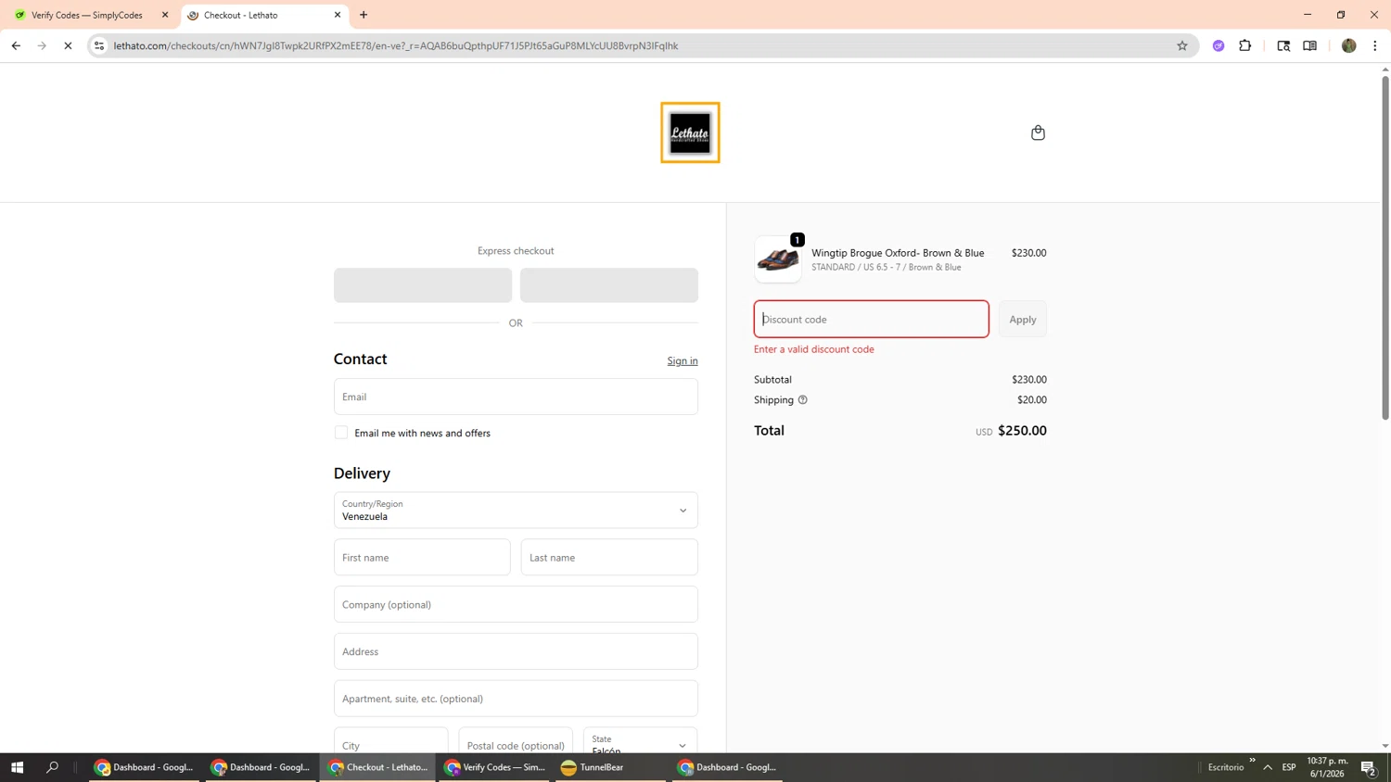Click the First name field

pos(422,558)
